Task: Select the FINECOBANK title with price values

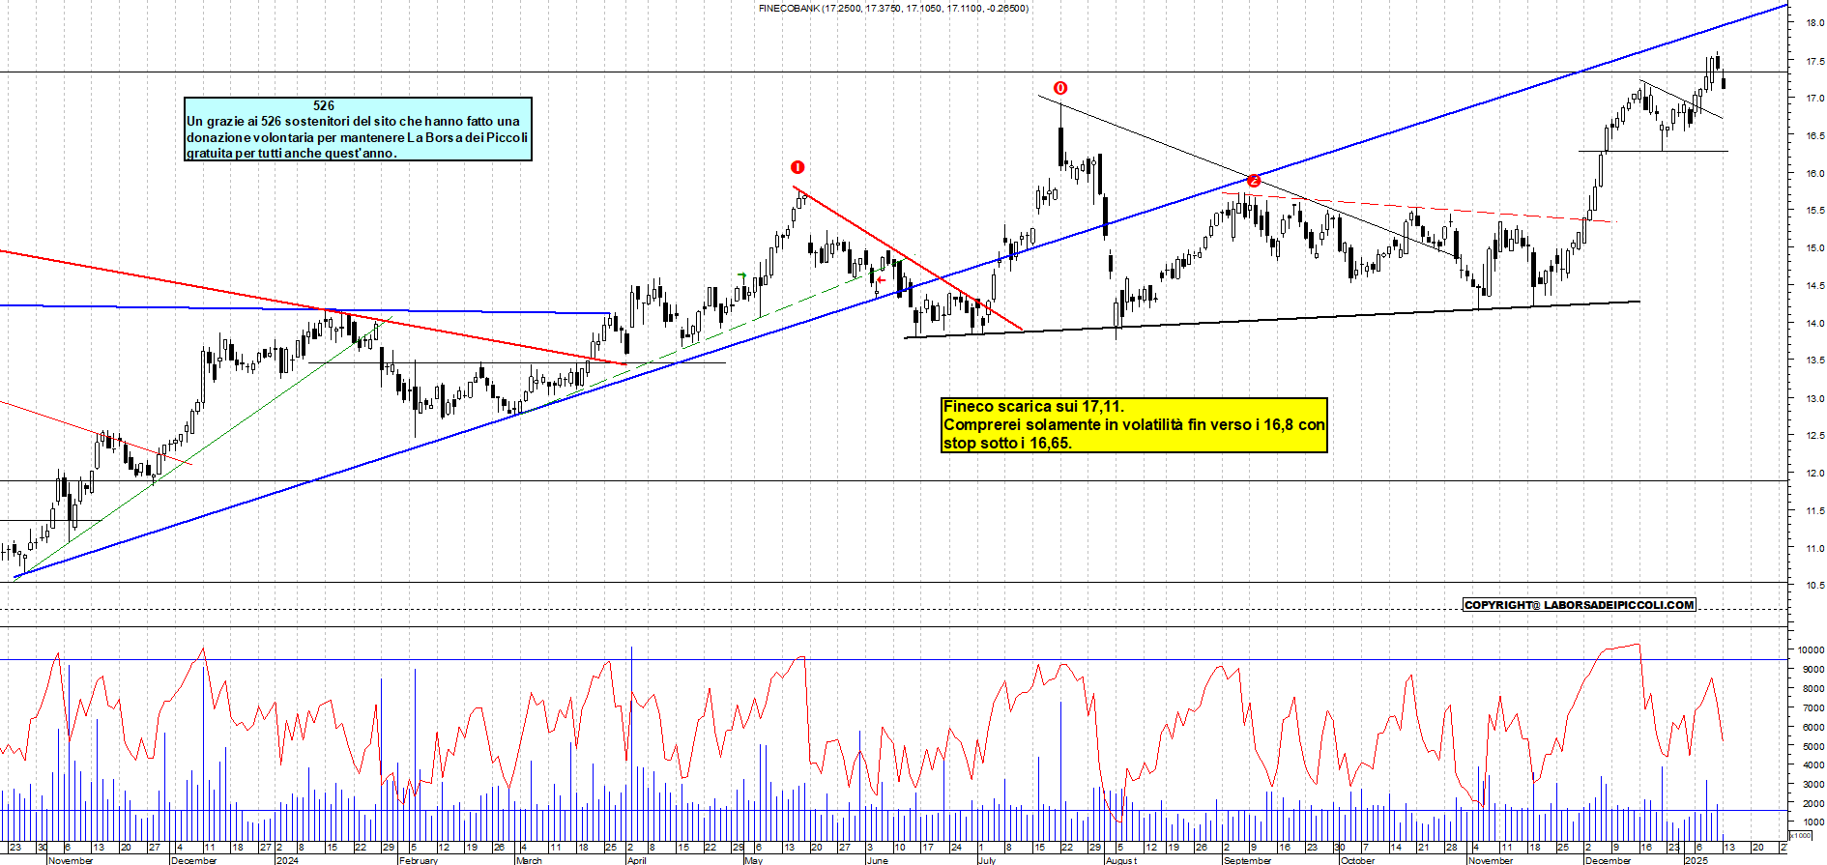Action: (893, 8)
